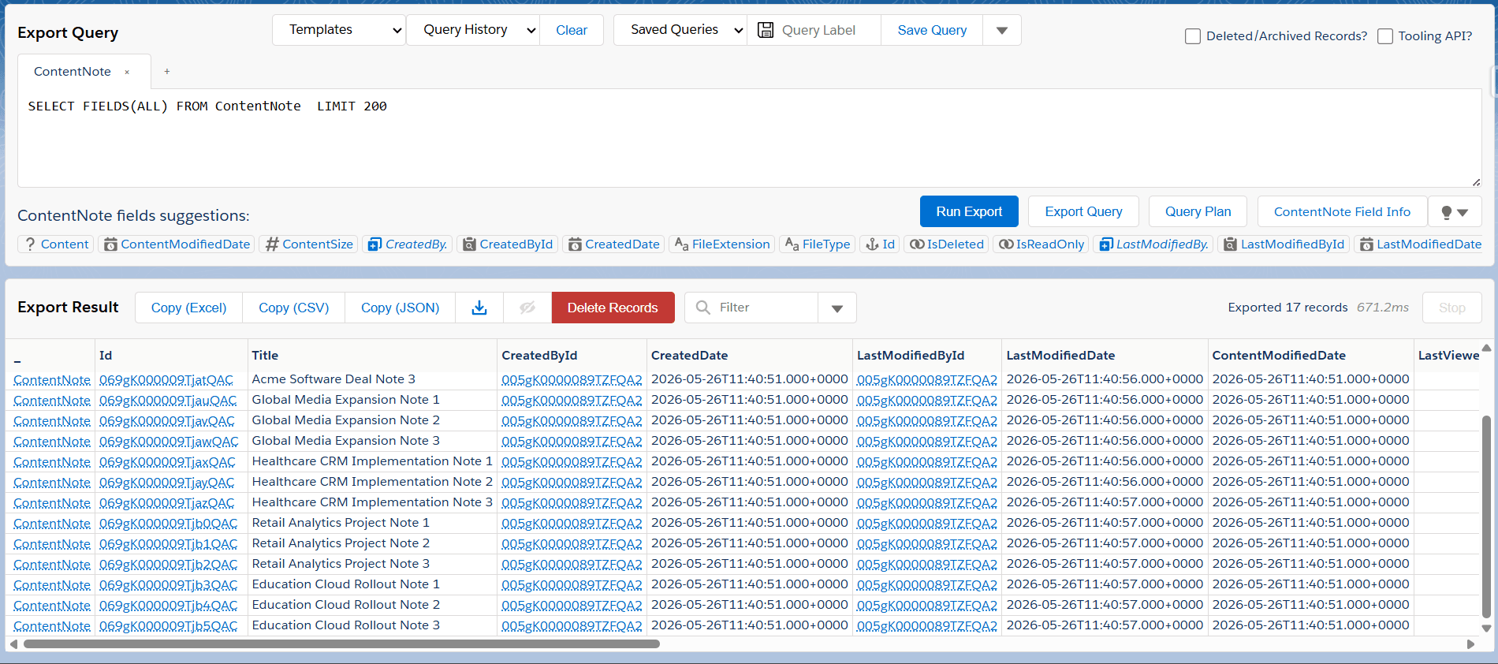Screen dimensions: 1498x664
Task: Click the Export Query button
Action: (1083, 211)
